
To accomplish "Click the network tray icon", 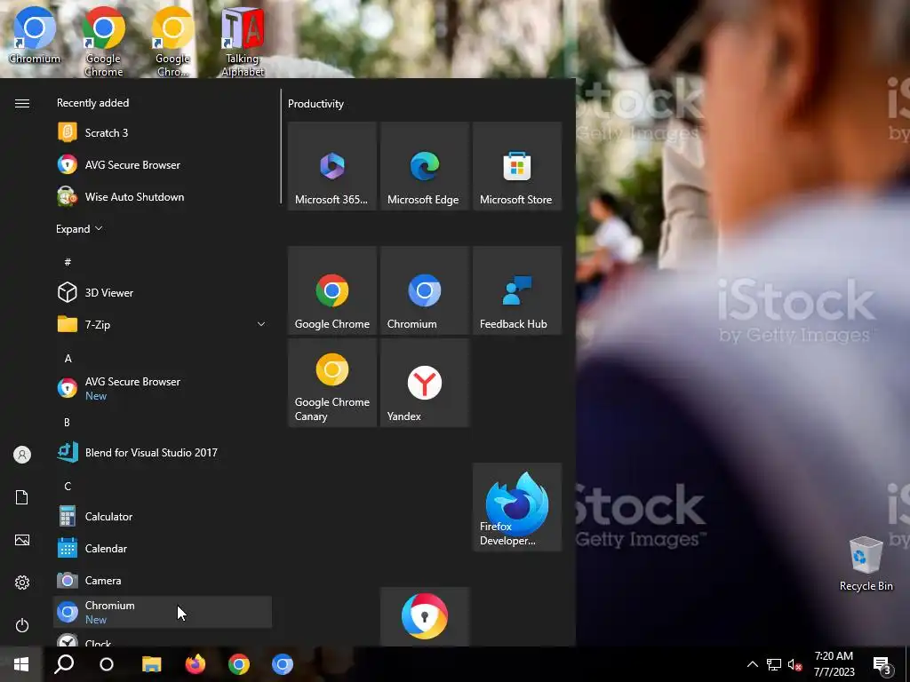I will [x=774, y=664].
